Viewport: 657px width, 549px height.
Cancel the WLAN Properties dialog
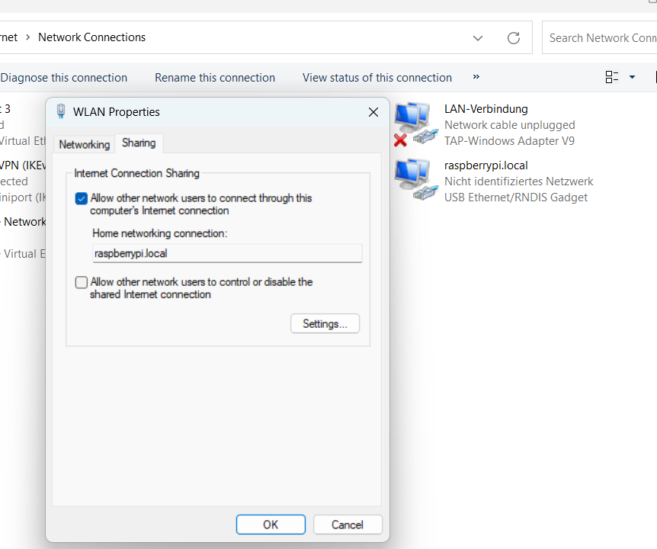[x=347, y=525]
